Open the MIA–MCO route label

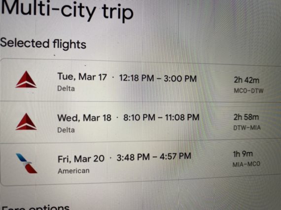[x=246, y=164]
